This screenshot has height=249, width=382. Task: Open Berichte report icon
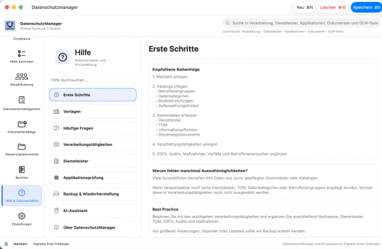pyautogui.click(x=22, y=169)
